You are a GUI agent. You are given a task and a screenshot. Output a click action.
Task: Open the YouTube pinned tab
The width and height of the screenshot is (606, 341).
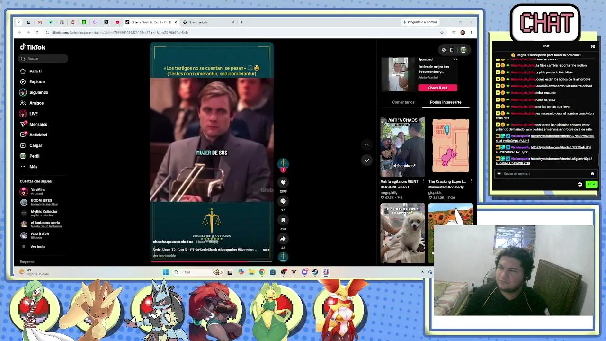(x=117, y=22)
